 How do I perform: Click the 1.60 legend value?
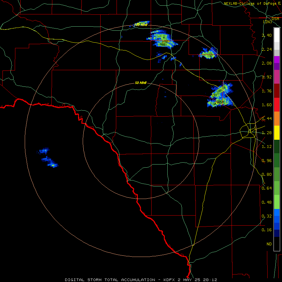pos(267,105)
